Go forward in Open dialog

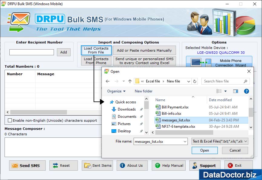tap(117, 81)
